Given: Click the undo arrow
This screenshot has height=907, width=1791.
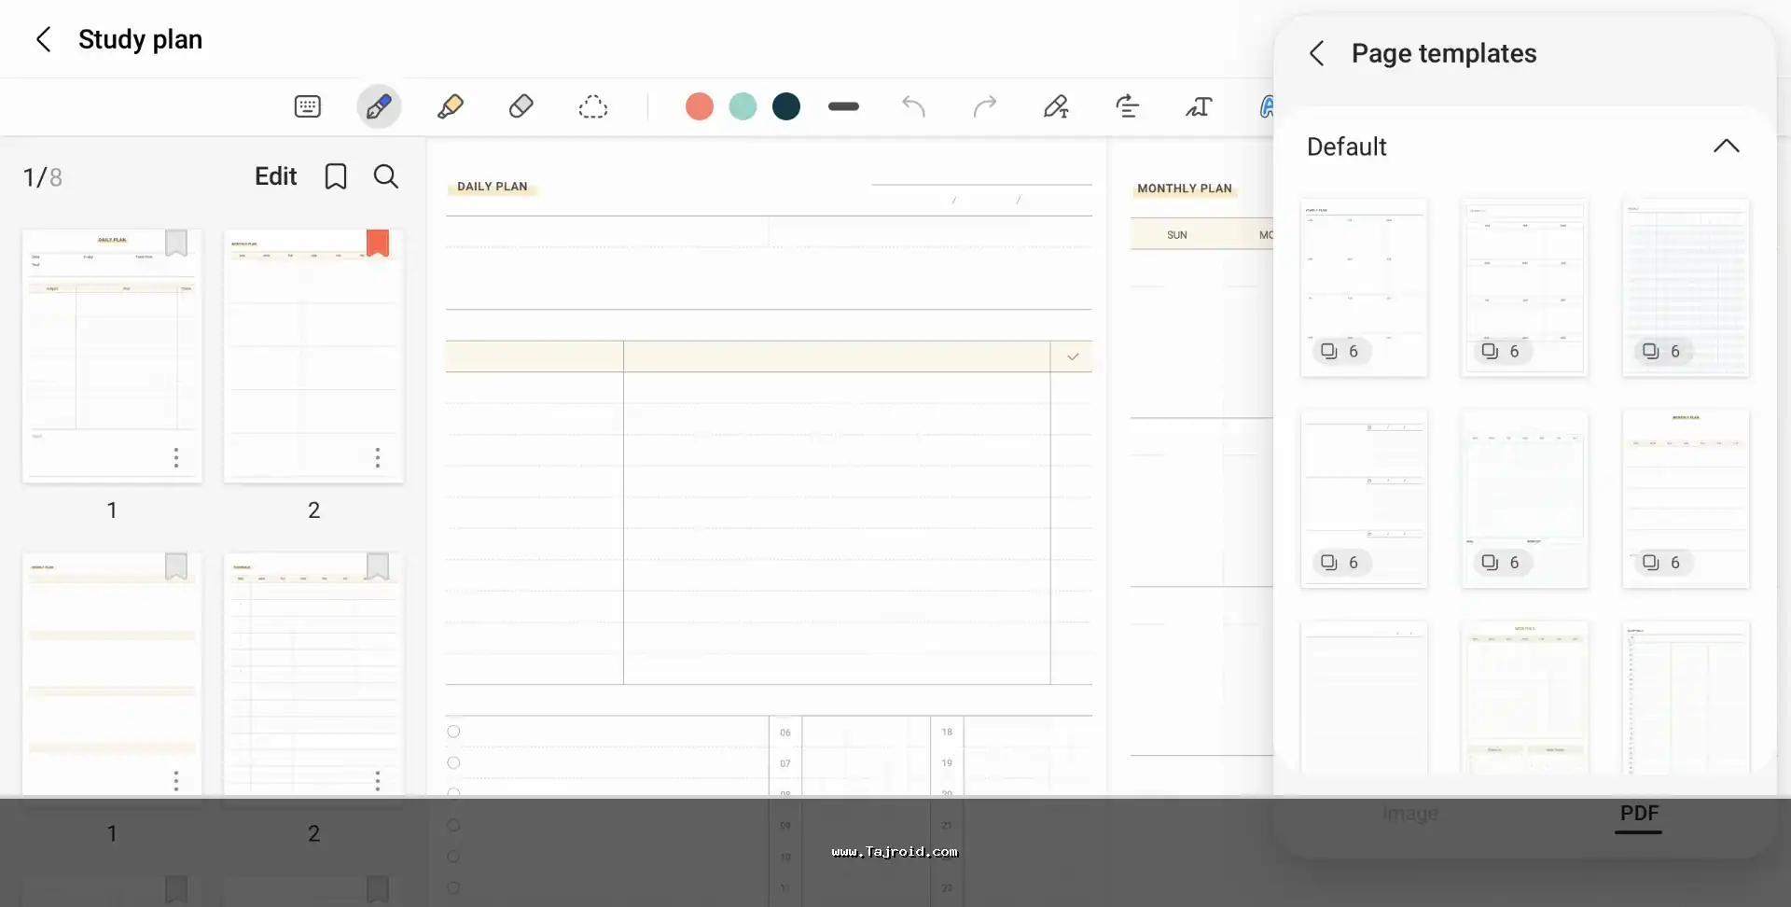Looking at the screenshot, I should point(913,106).
